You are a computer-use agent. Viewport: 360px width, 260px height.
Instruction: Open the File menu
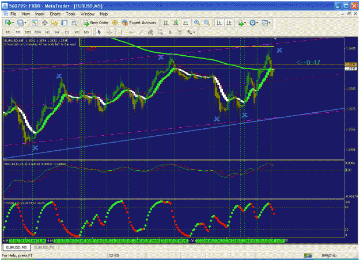coord(13,14)
